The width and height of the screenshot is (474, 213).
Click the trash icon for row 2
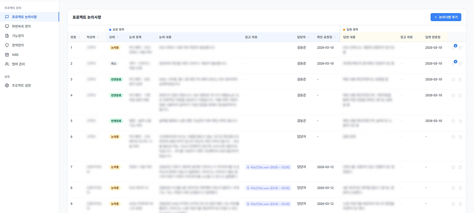(x=460, y=63)
